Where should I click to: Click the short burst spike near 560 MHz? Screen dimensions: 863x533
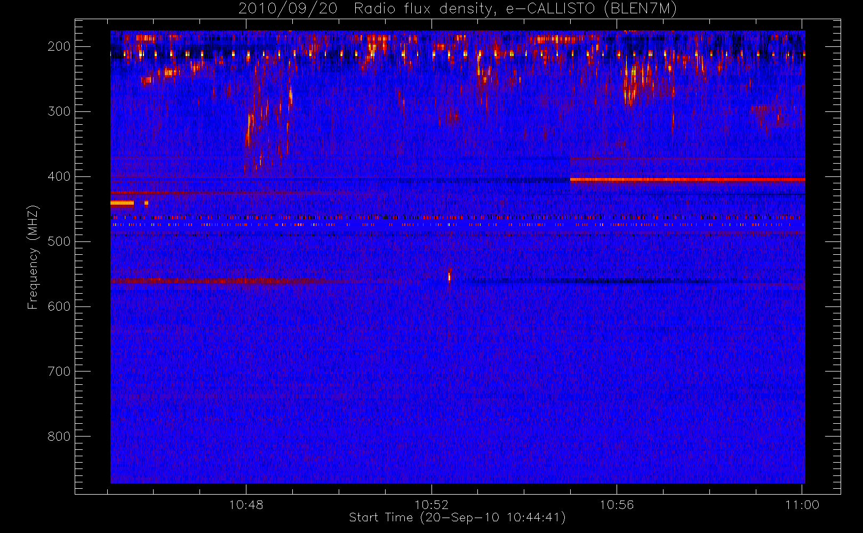pos(450,276)
